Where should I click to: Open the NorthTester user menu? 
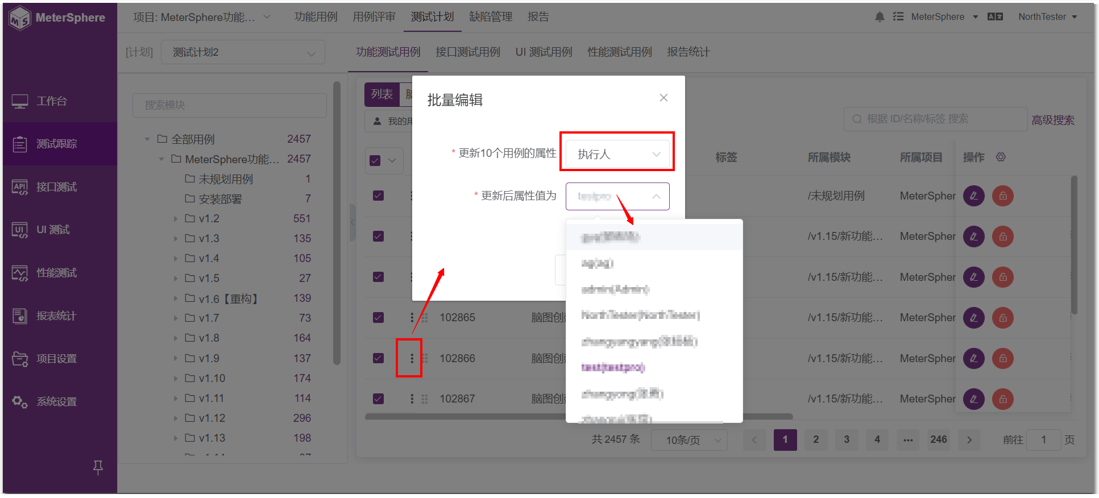click(x=1047, y=17)
